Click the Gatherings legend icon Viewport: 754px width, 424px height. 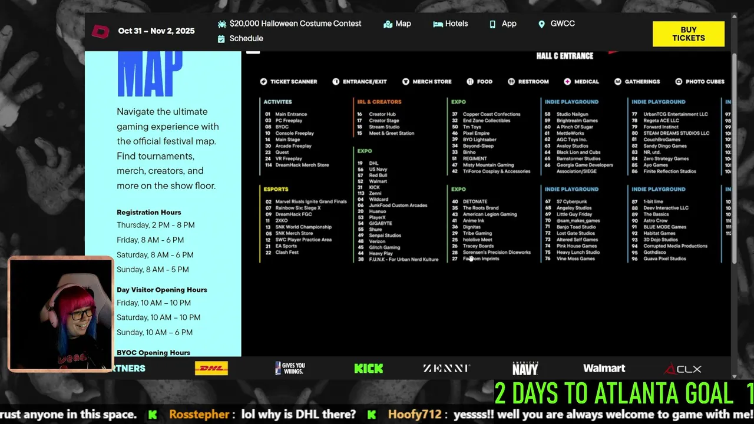(x=618, y=82)
